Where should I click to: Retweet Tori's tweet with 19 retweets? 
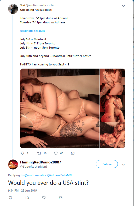pos(39,153)
